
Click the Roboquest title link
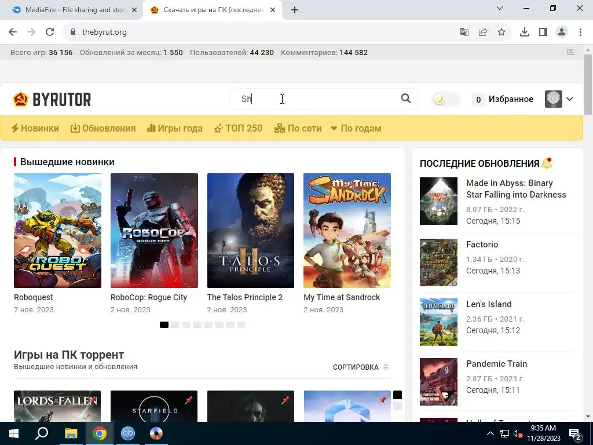(x=33, y=297)
